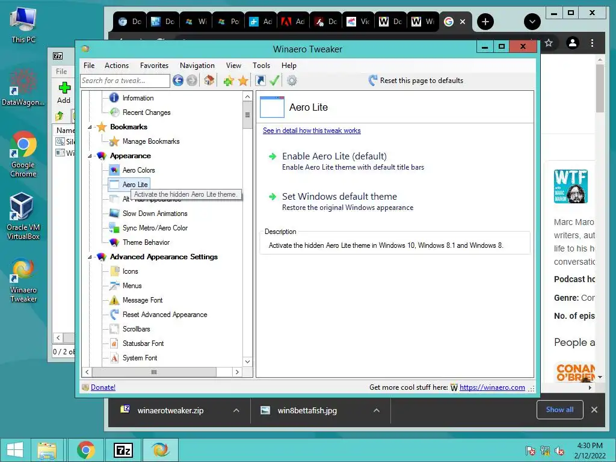Click the shortcut arrow toolbar icon
The image size is (616, 462).
(260, 81)
